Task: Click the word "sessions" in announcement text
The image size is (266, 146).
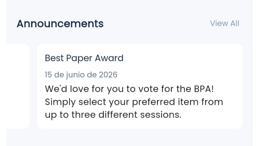Action: (x=159, y=115)
